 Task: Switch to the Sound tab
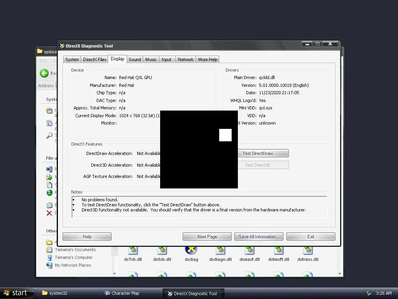click(x=135, y=60)
